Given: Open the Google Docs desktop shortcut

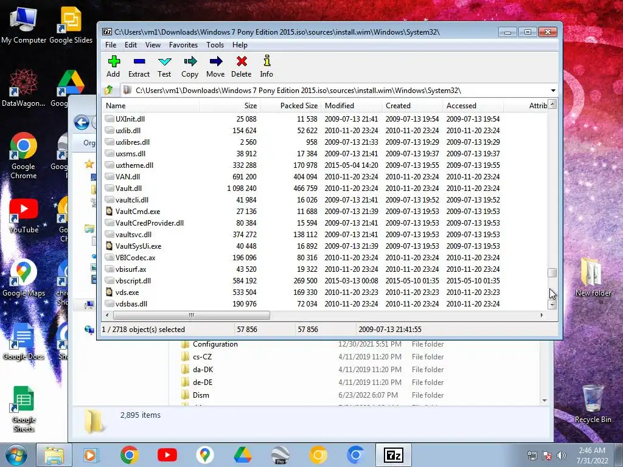Looking at the screenshot, I should [24, 341].
